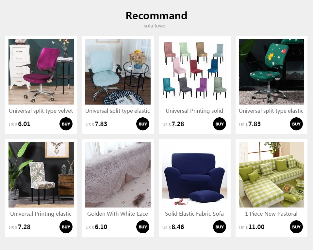This screenshot has width=313, height=250.
Task: Open green plaid sofa cover image
Action: tap(272, 175)
